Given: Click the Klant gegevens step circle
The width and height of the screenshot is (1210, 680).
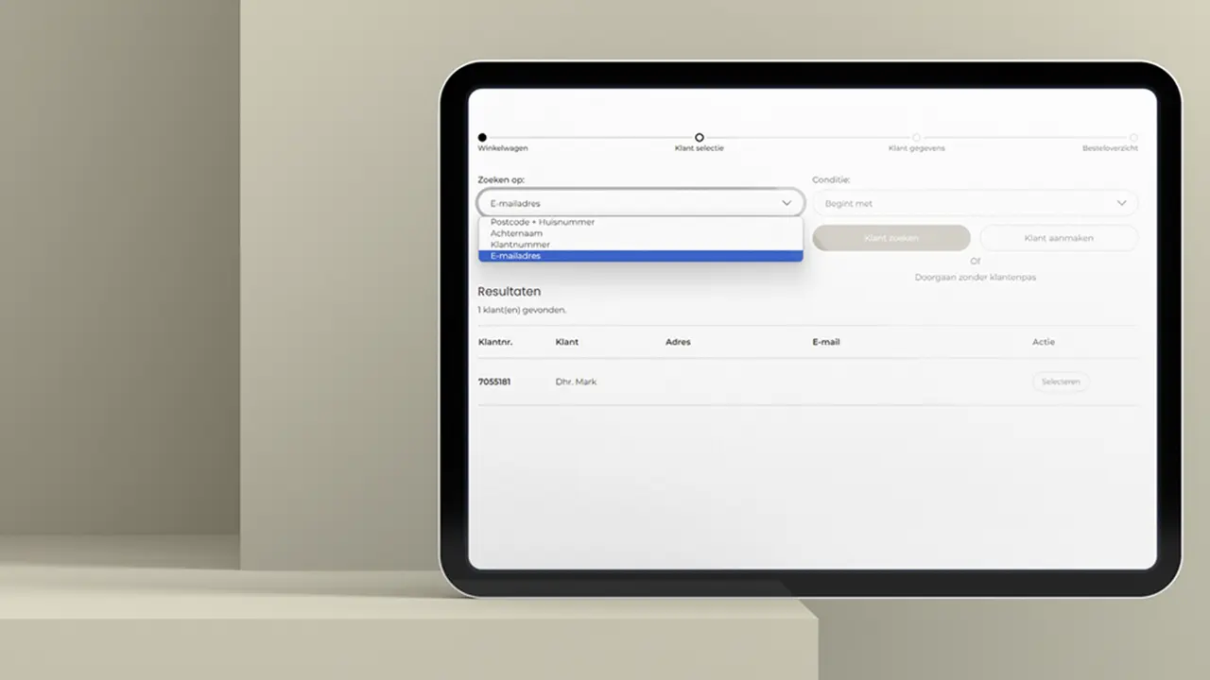Looking at the screenshot, I should (x=916, y=138).
